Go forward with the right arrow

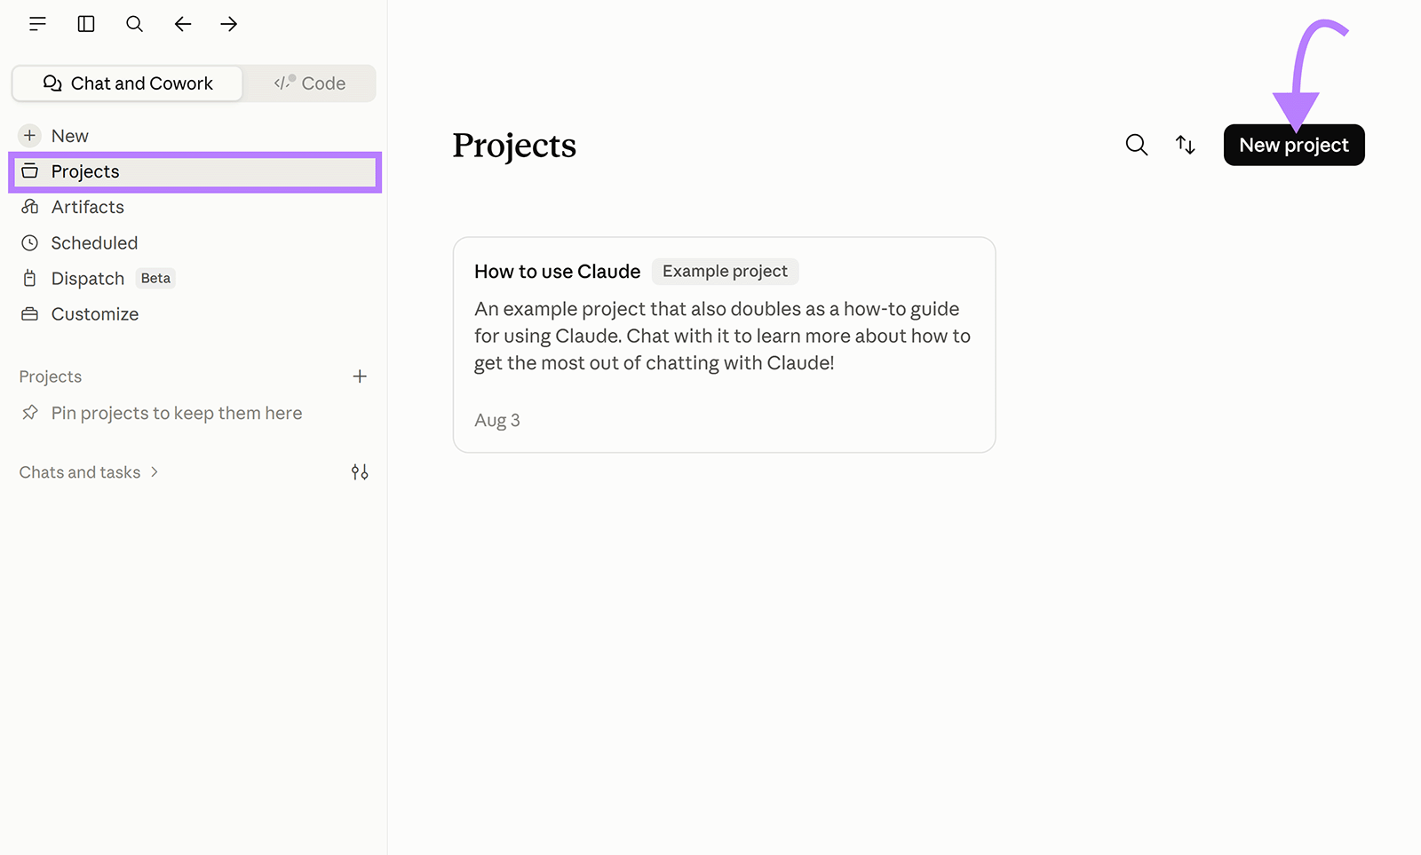click(229, 24)
